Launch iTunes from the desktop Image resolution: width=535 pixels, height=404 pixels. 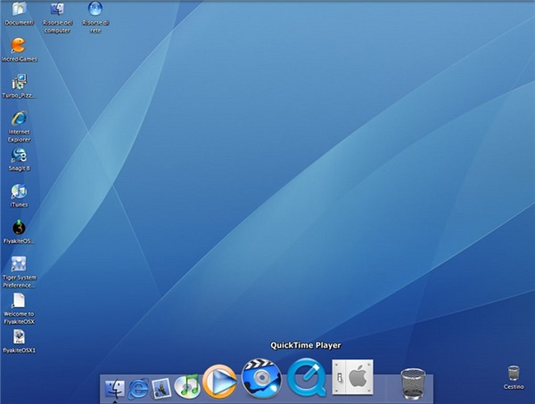(x=19, y=191)
